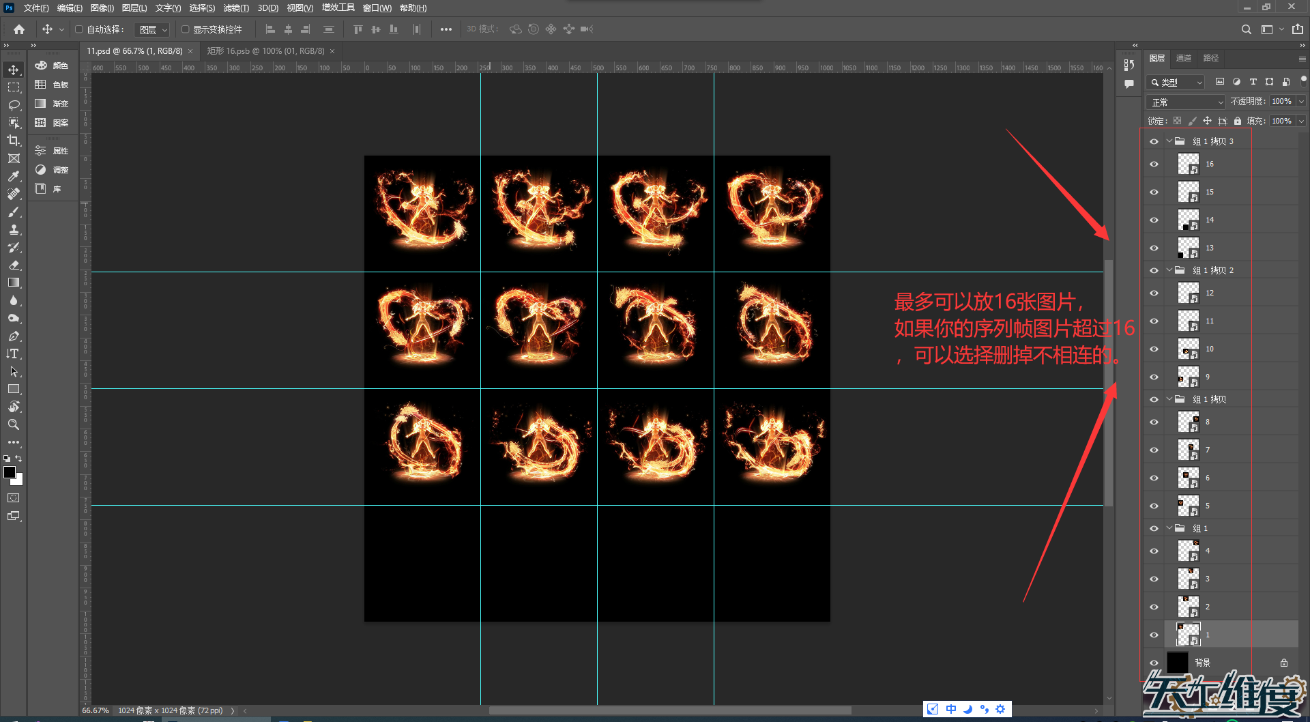Click the foreground color swatch

[10, 472]
